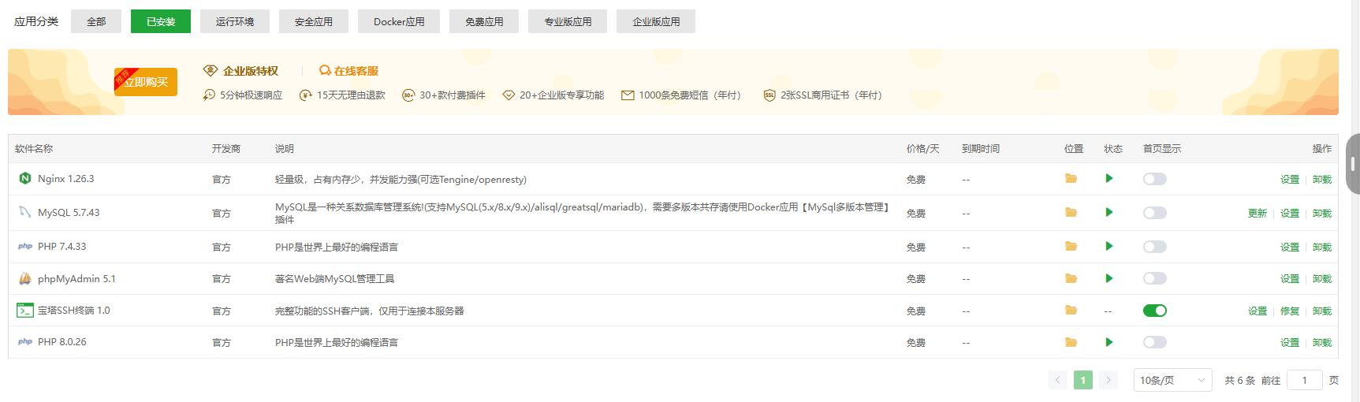Click the Nginx running status play icon

1109,179
